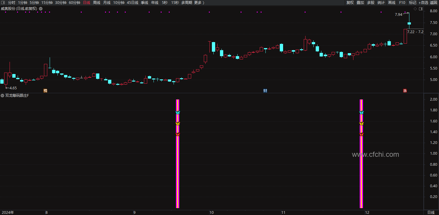Select the 15分钟 period tab
The width and height of the screenshot is (439, 215).
coord(47,3)
